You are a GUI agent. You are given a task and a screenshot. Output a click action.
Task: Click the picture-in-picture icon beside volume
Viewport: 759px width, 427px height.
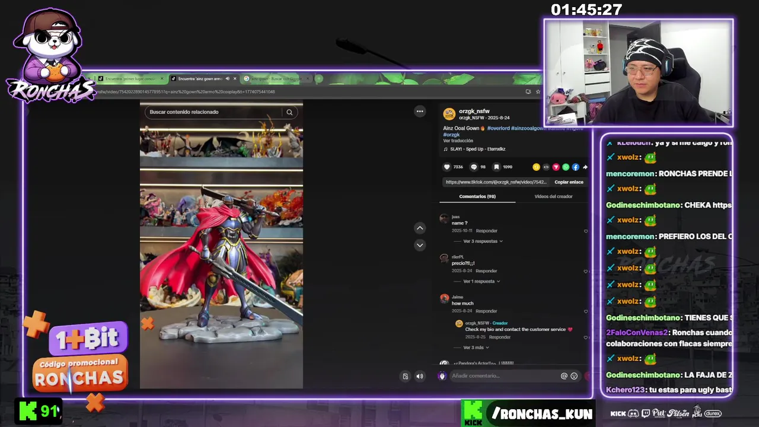coord(405,376)
